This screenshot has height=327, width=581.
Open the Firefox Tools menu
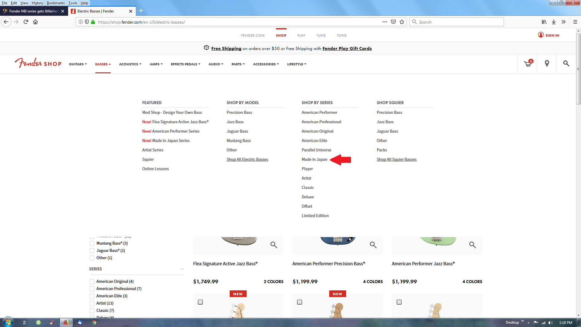[x=73, y=3]
